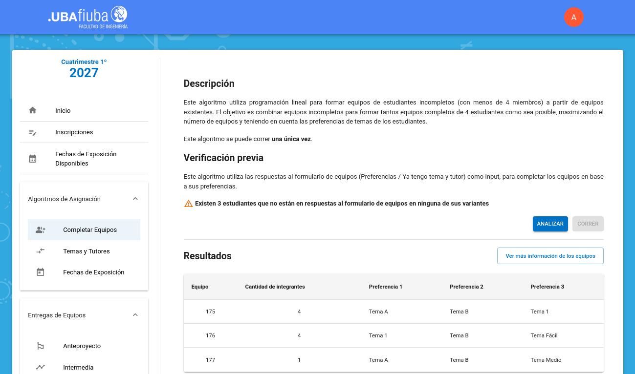Click the flag icon beside Anteproyecto

(41, 346)
